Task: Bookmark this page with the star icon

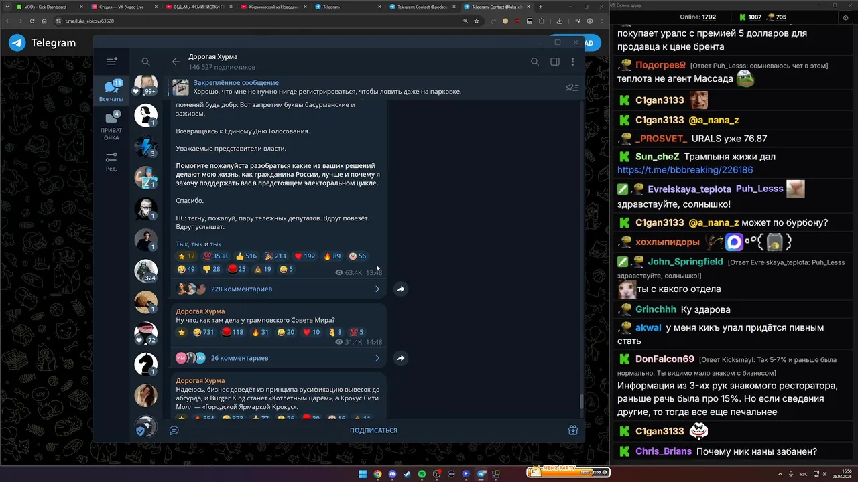Action: point(477,21)
